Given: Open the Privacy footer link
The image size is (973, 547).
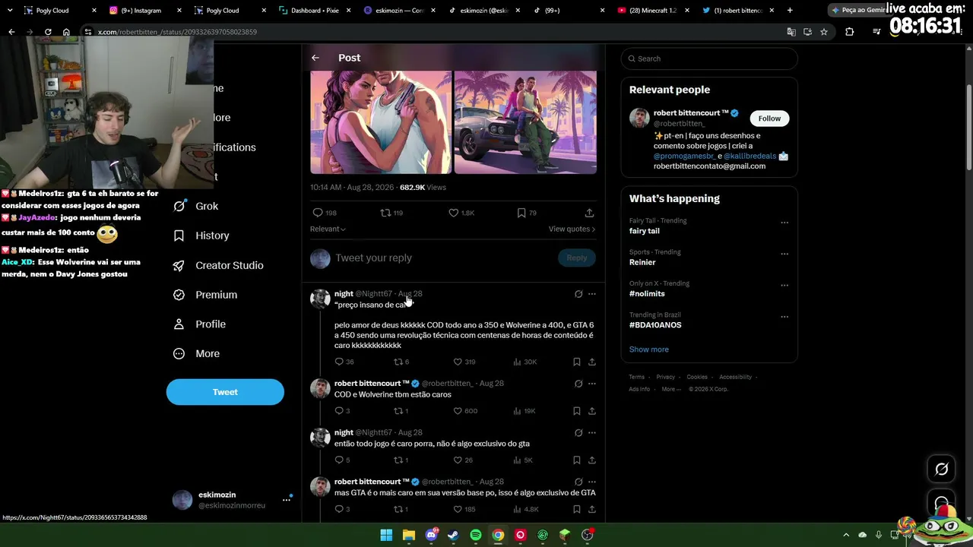Looking at the screenshot, I should click(666, 377).
